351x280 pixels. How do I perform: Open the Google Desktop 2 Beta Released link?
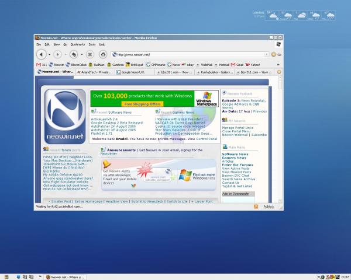[116, 123]
